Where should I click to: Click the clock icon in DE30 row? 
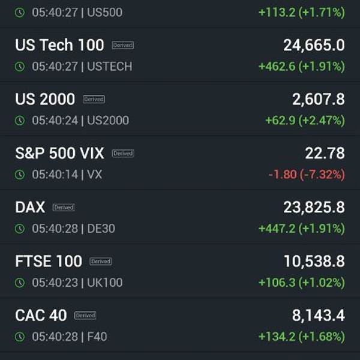pos(20,229)
